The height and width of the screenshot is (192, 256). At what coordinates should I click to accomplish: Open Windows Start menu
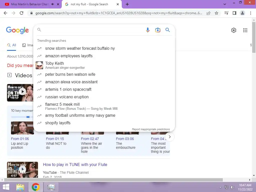(x=6, y=187)
